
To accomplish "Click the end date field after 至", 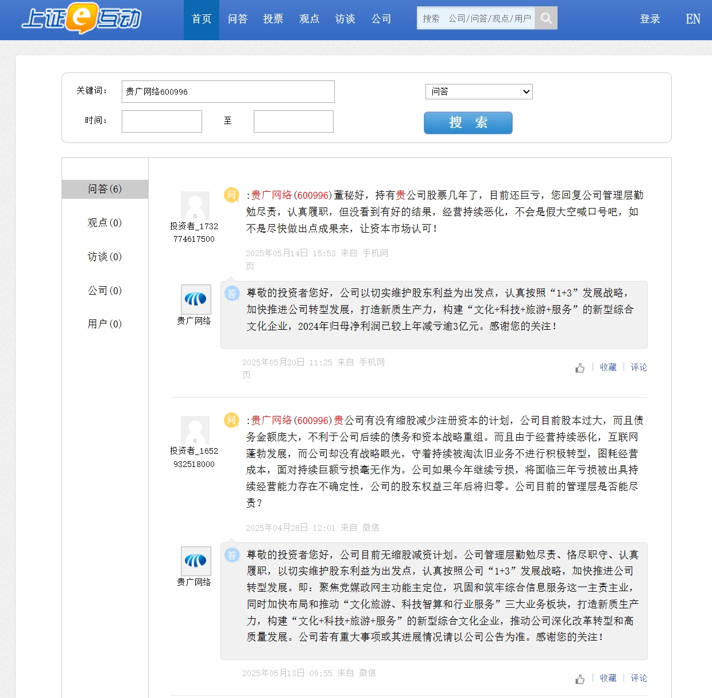I will click(x=293, y=121).
